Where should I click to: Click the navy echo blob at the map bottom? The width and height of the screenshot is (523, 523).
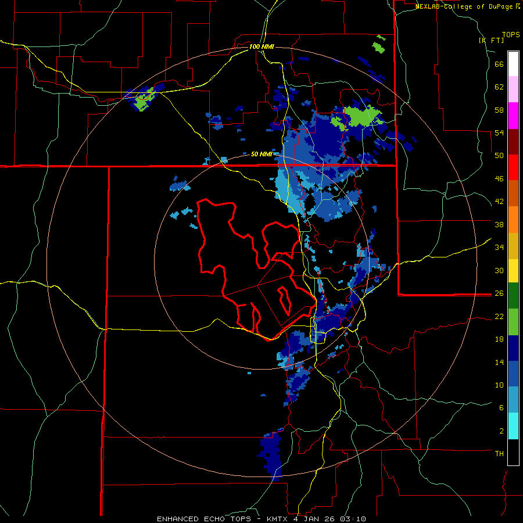[271, 454]
